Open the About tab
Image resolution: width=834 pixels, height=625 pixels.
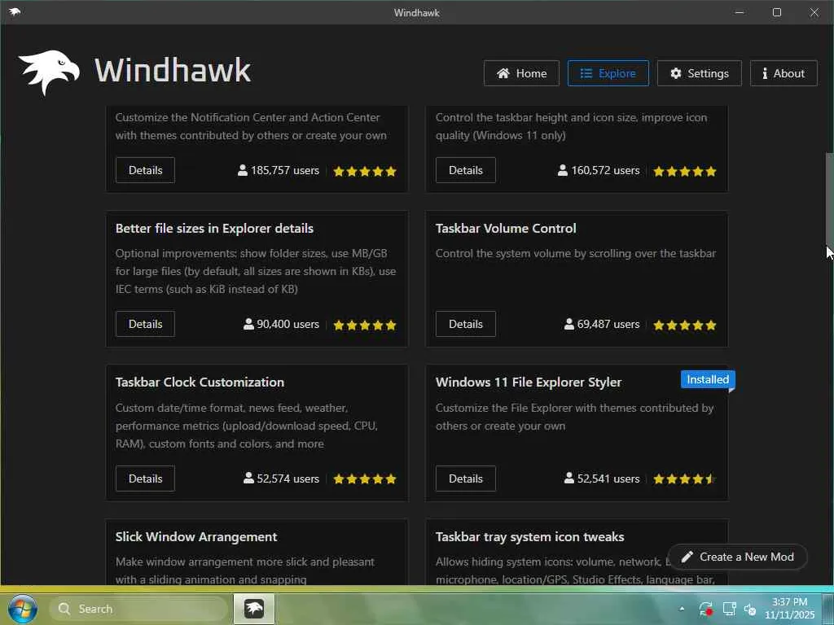pos(784,73)
